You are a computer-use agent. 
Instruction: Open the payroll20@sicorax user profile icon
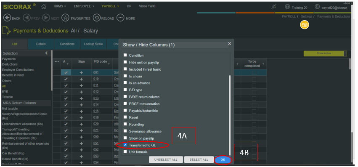pos(317,7)
